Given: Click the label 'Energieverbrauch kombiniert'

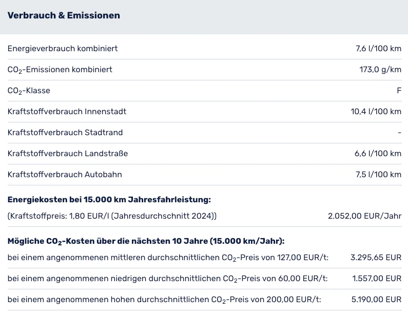Looking at the screenshot, I should coord(63,49).
